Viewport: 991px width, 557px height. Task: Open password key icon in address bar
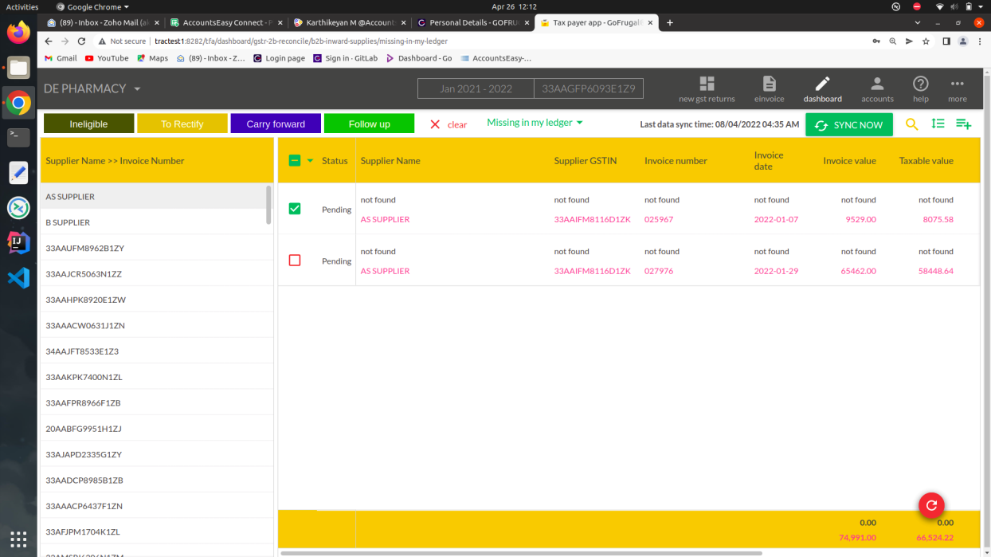click(876, 41)
